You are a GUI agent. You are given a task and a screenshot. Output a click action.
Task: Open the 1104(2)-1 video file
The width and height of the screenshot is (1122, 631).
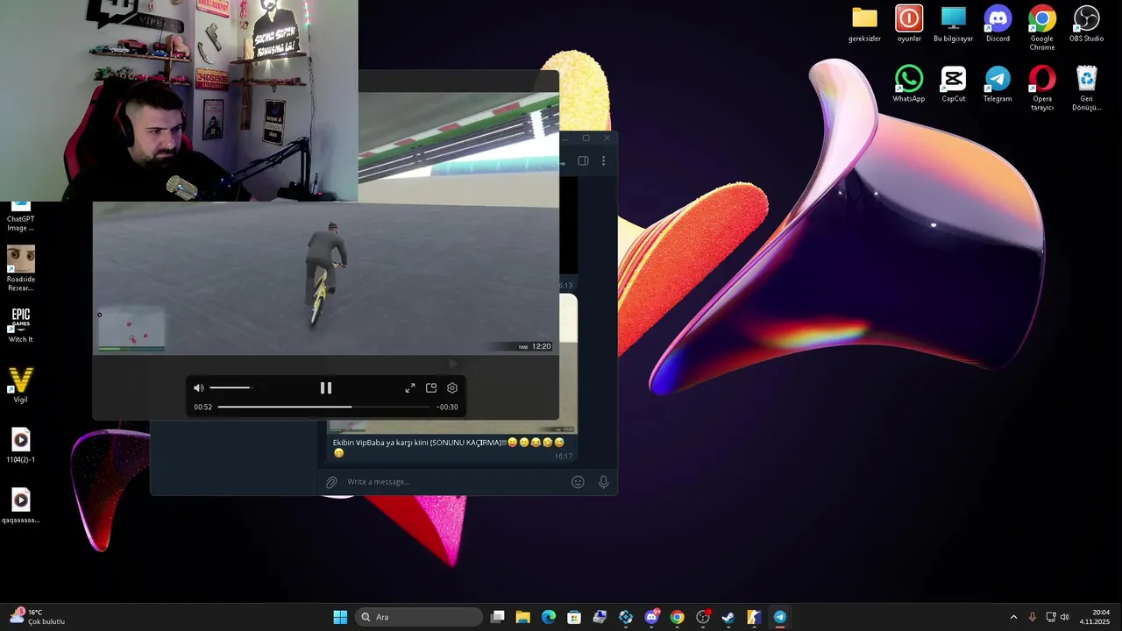[21, 445]
